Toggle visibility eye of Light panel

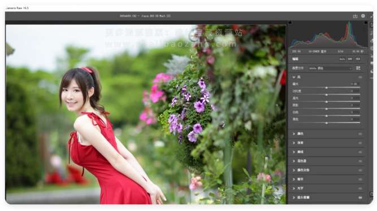click(360, 77)
